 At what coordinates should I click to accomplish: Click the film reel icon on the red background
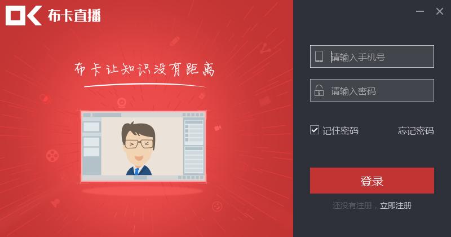click(x=52, y=156)
